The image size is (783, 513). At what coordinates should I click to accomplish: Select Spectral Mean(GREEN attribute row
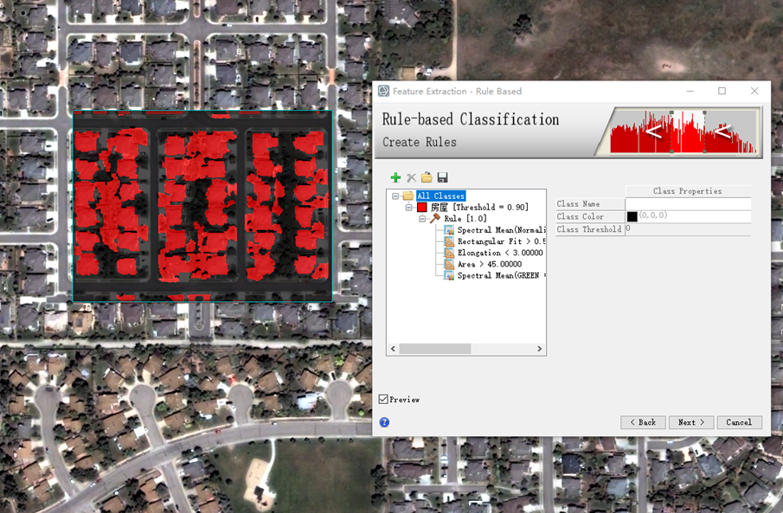click(x=501, y=276)
